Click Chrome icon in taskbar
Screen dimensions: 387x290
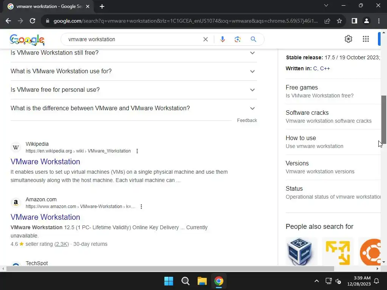[219, 281]
